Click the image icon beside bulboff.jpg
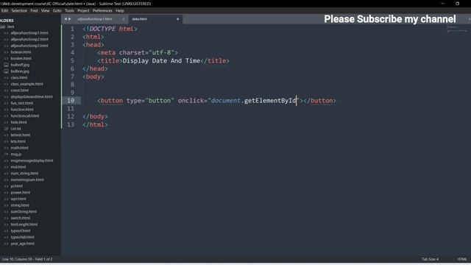The width and height of the screenshot is (471, 265). (x=6, y=65)
